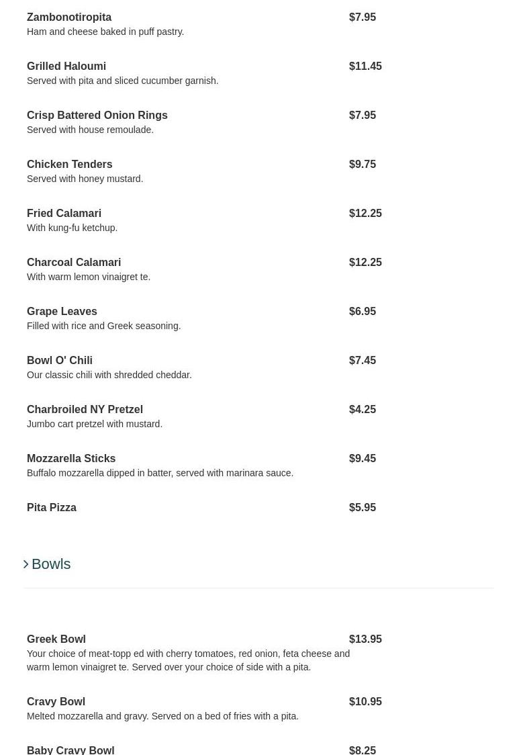Click the Chicken Tenders item name
The image size is (517, 755).
click(70, 165)
